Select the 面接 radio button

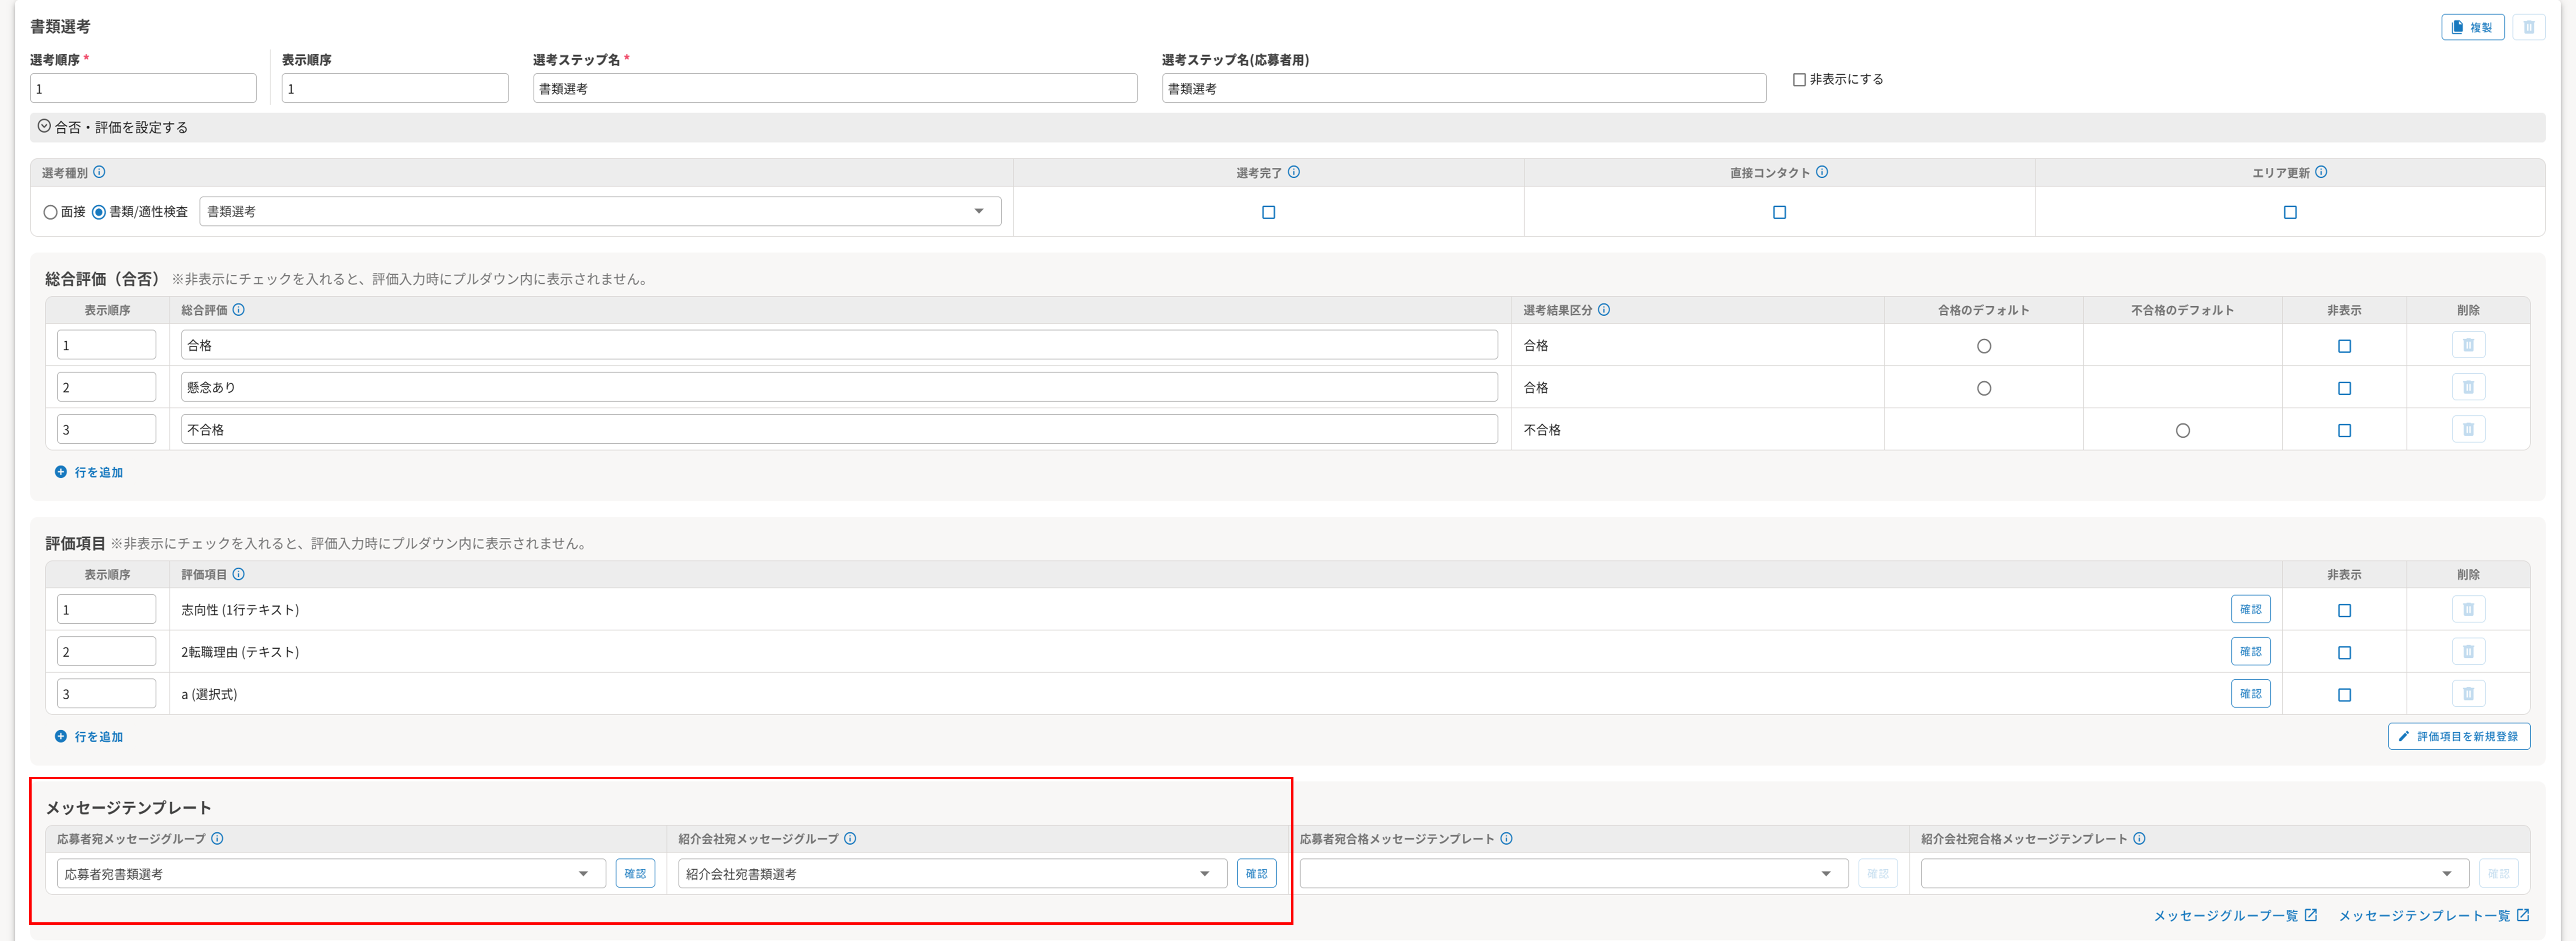(50, 212)
